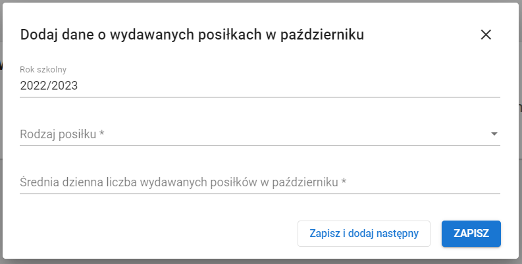Image resolution: width=522 pixels, height=264 pixels.
Task: Click Zapisz i dodaj następny
Action: pyautogui.click(x=363, y=234)
